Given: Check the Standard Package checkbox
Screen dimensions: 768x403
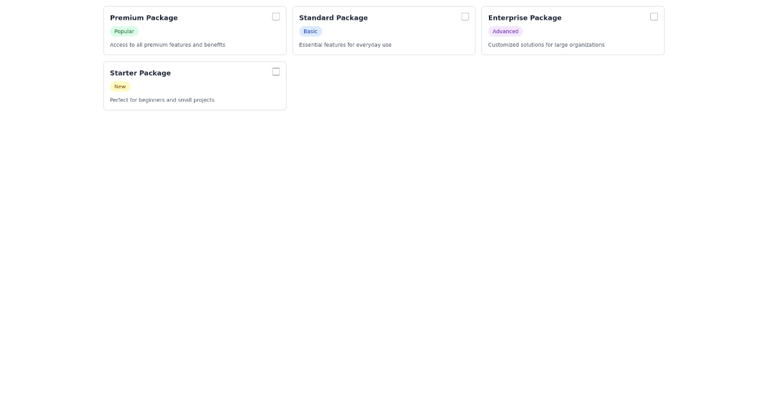Looking at the screenshot, I should [x=465, y=17].
